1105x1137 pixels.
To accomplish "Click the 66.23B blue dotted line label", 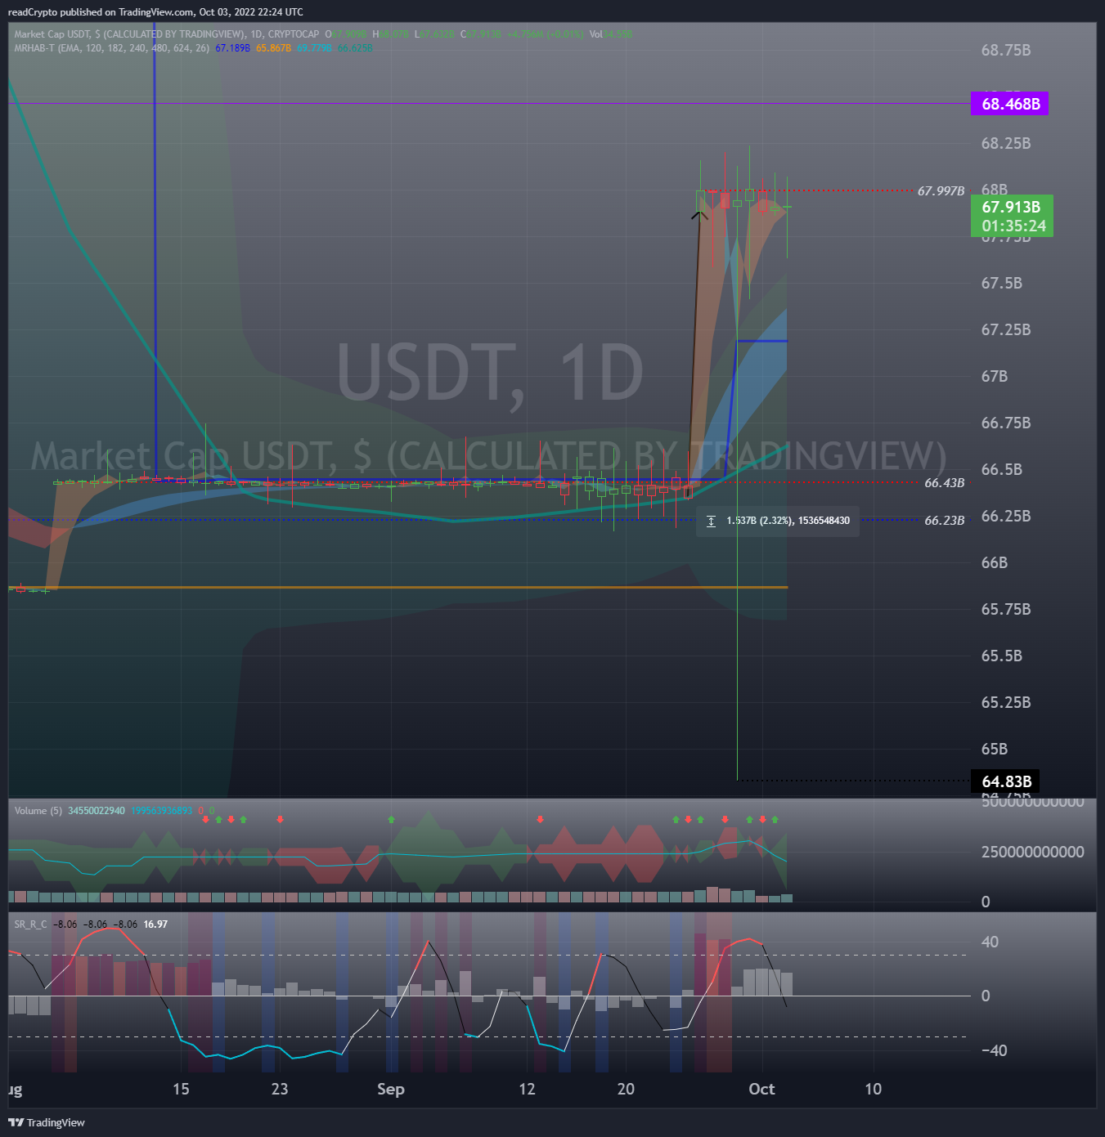I will pos(944,521).
